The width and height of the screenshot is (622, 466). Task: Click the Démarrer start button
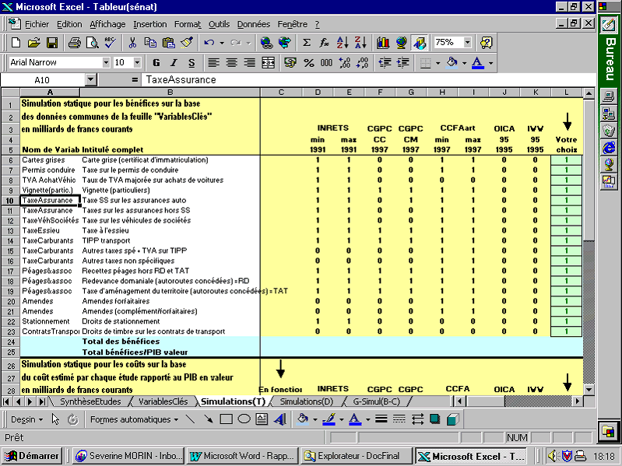[33, 456]
